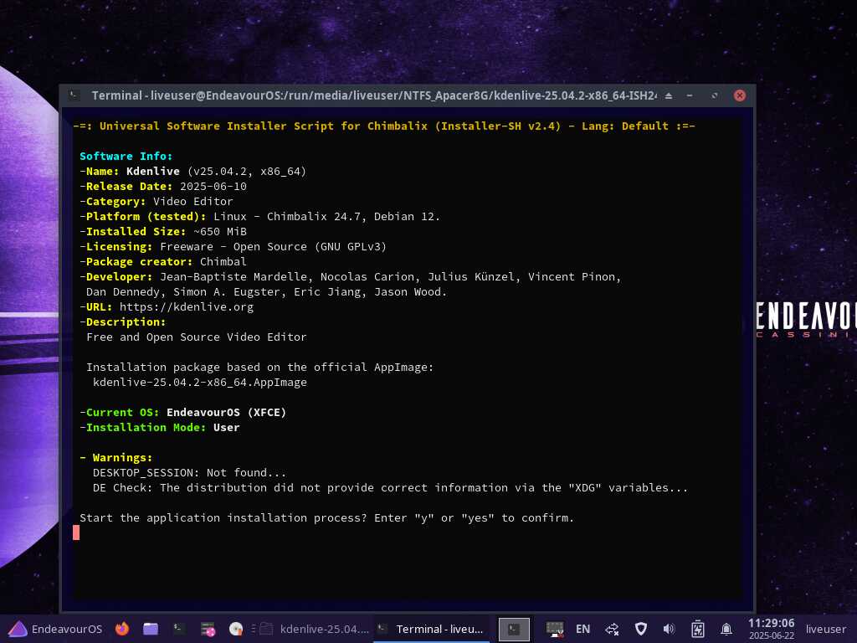Screen dimensions: 857x643
Task: Open the bidirectional arrows tray icon
Action: (x=612, y=629)
